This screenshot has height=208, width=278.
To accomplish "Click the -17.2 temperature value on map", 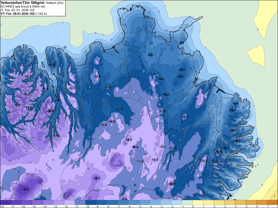I will pyautogui.click(x=26, y=189).
